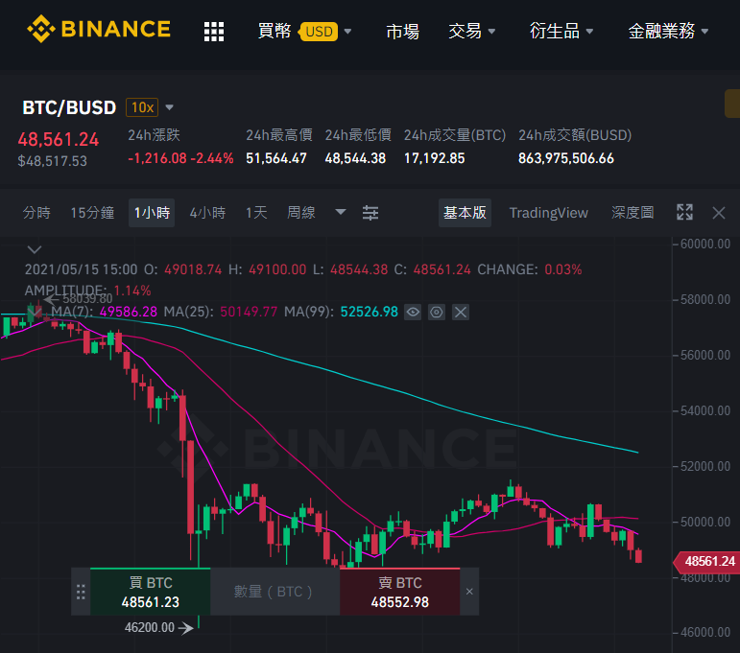Viewport: 740px width, 653px height.
Task: Switch to TradingView chart mode
Action: click(548, 213)
